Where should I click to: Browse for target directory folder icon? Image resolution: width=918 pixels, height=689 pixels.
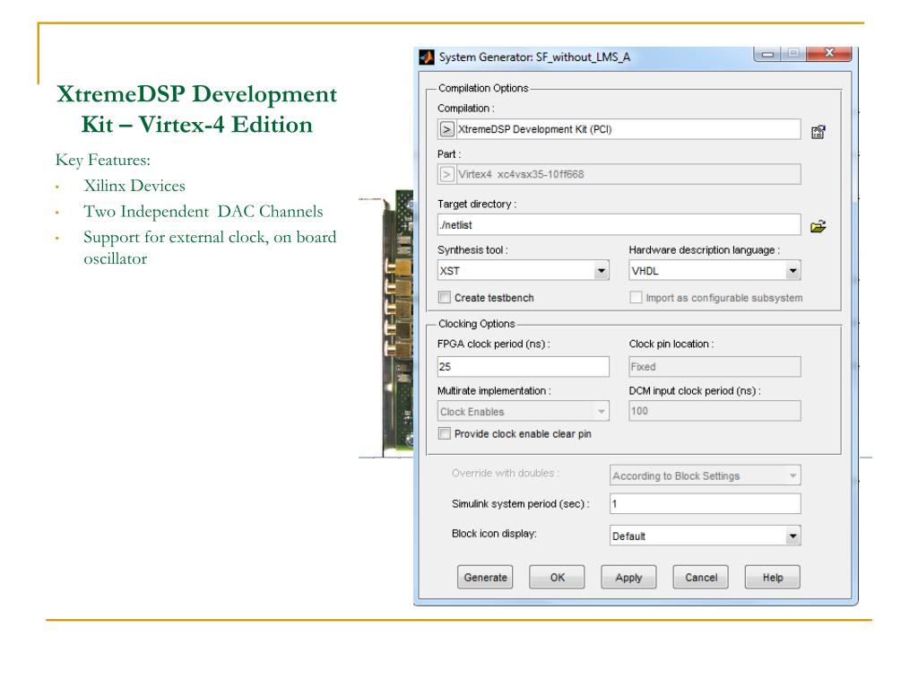(818, 226)
